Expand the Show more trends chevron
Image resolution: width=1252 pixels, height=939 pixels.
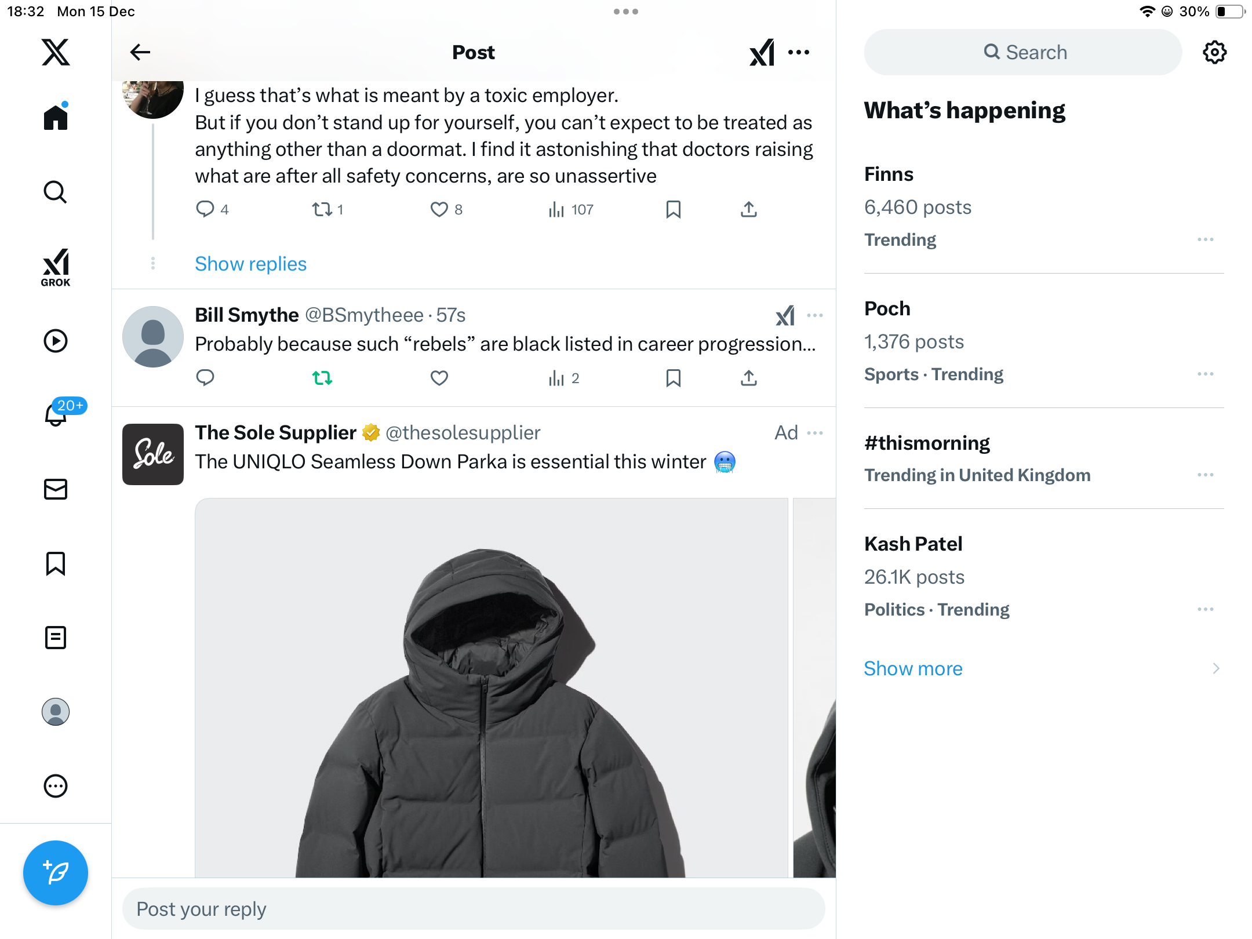point(1216,668)
